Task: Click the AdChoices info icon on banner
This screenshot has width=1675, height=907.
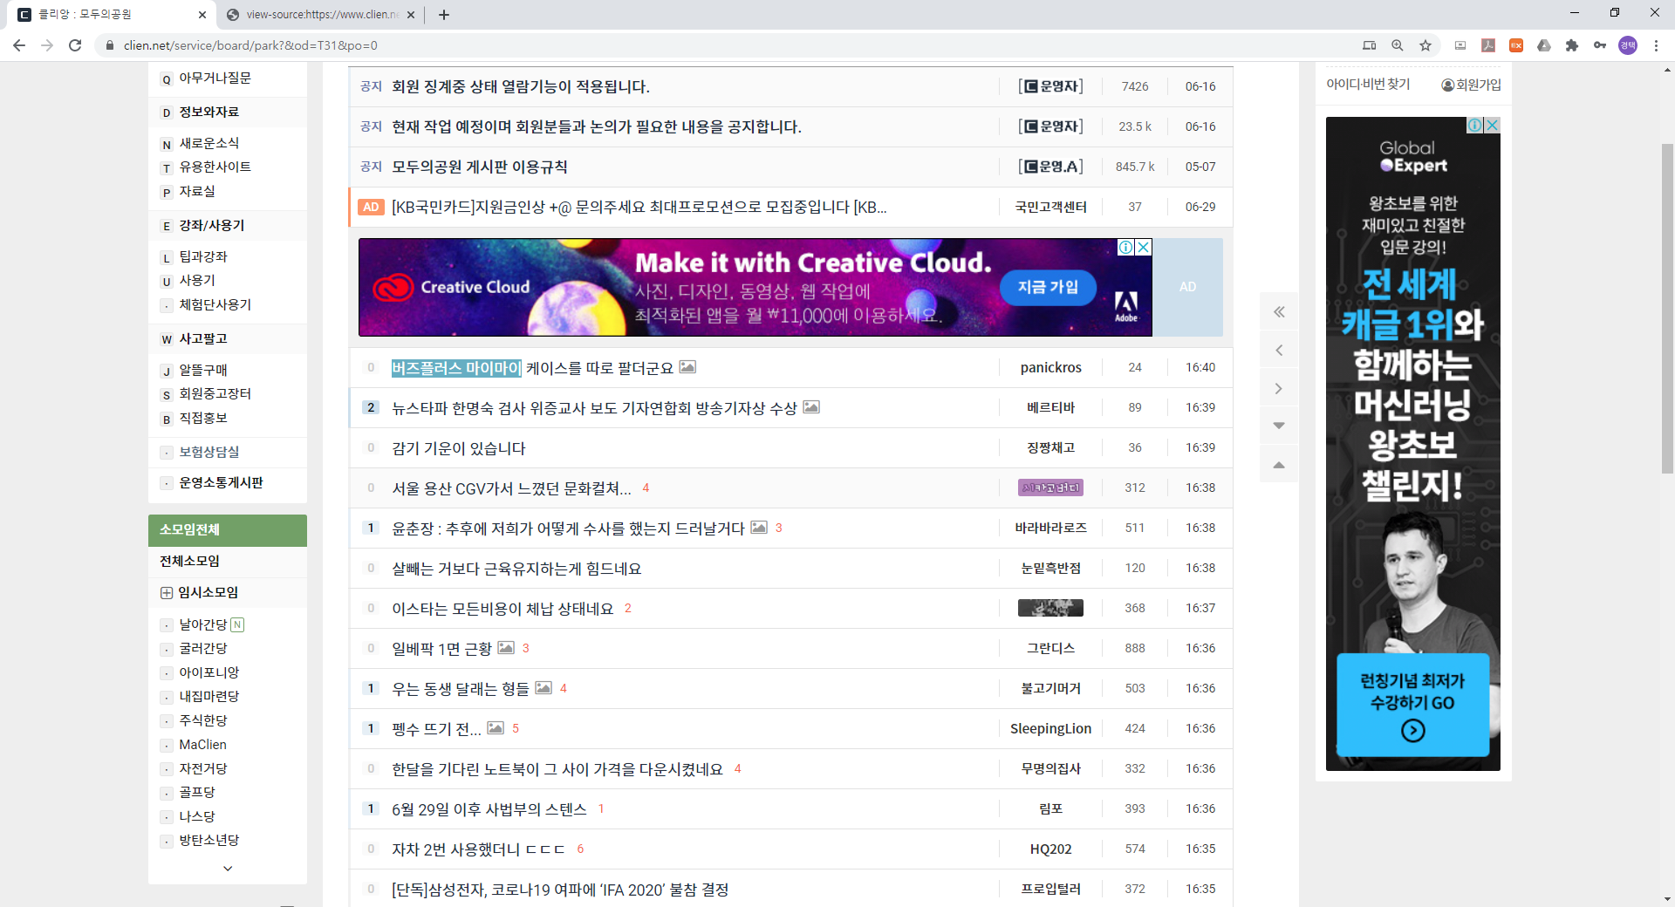Action: (x=1126, y=248)
